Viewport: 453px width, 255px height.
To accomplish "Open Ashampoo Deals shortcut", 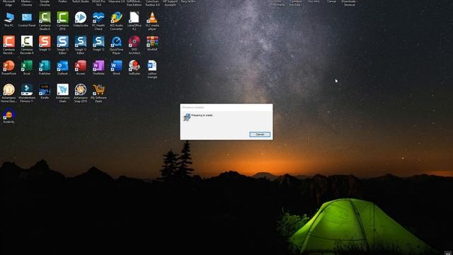I will (63, 93).
